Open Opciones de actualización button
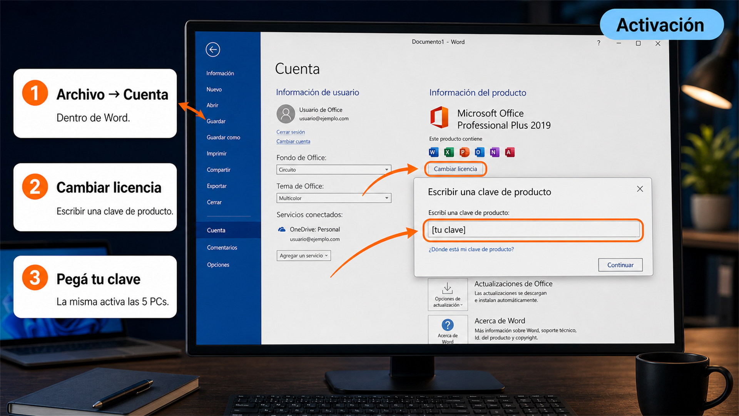 448,295
